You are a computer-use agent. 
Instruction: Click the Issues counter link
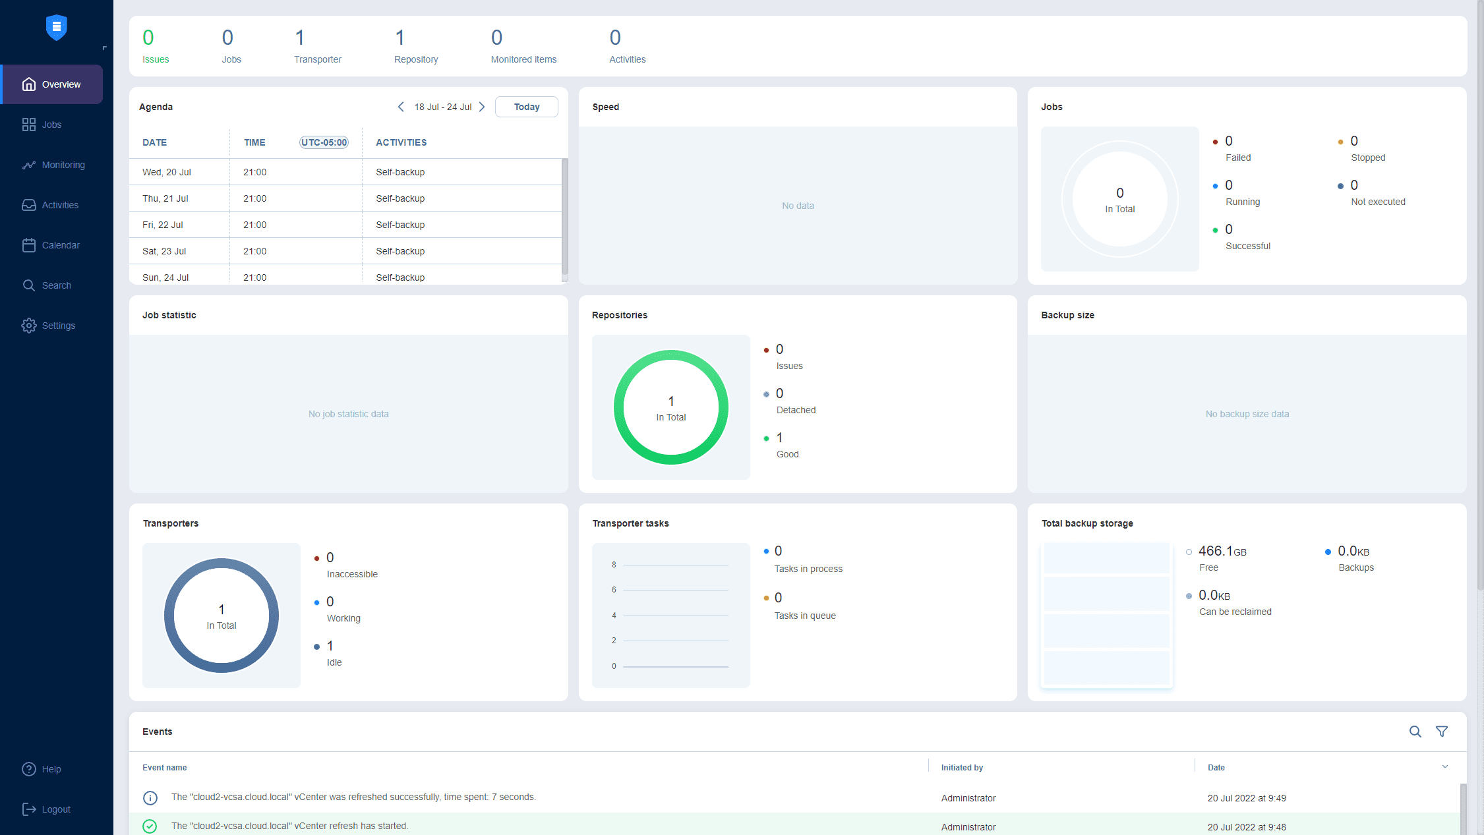pos(155,46)
